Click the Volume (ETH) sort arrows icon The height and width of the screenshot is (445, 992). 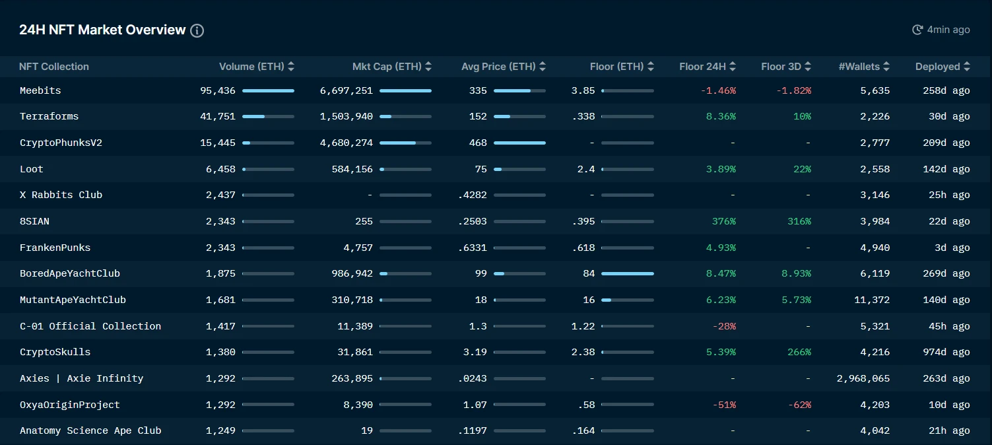291,67
